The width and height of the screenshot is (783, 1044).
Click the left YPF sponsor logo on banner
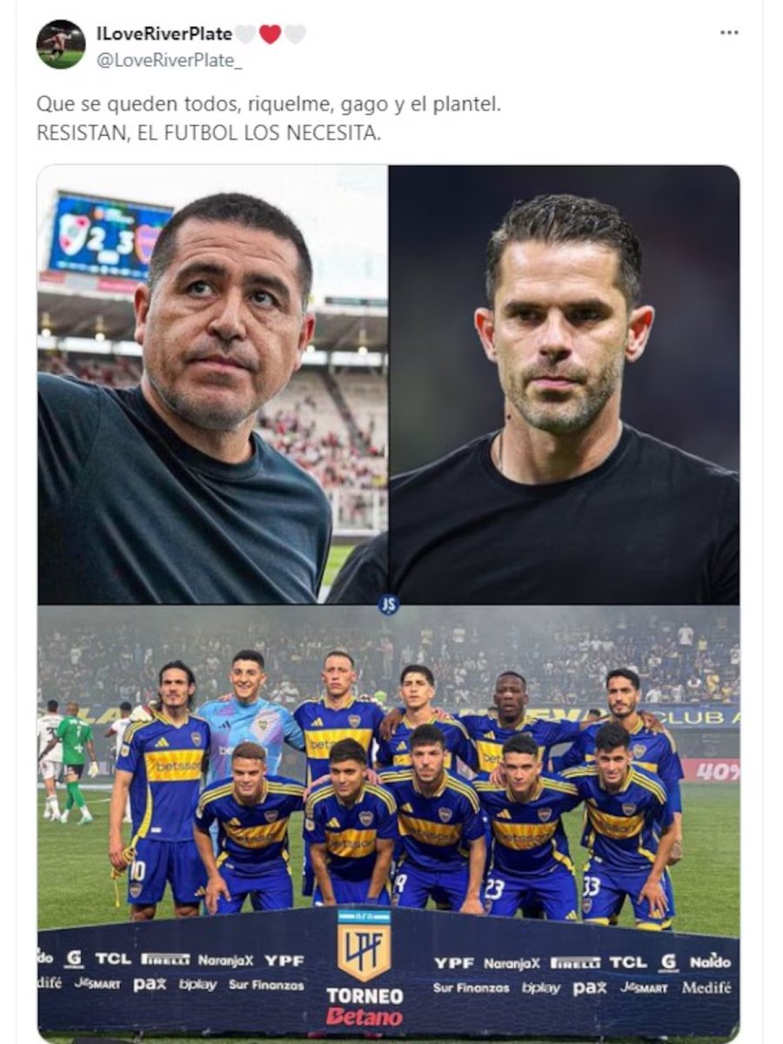pyautogui.click(x=284, y=960)
